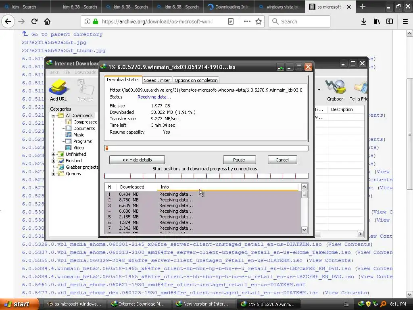This screenshot has width=413, height=310.
Task: Open the Tasks menu in IDM
Action: [53, 72]
